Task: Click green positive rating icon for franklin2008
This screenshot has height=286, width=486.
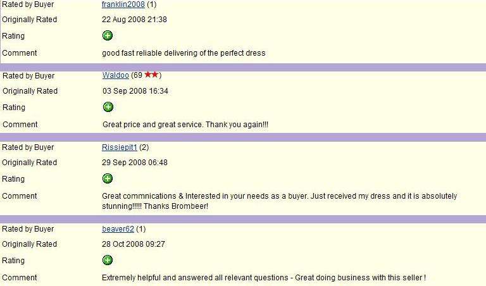Action: point(108,35)
